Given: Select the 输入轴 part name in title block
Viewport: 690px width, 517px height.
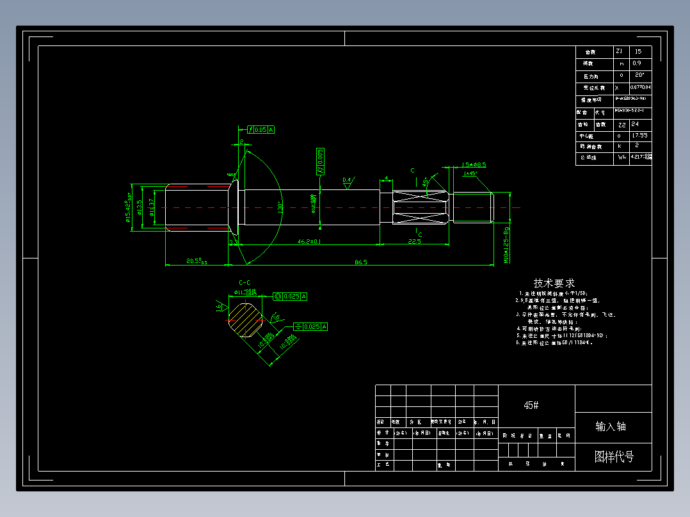Looking at the screenshot, I should click(x=611, y=426).
